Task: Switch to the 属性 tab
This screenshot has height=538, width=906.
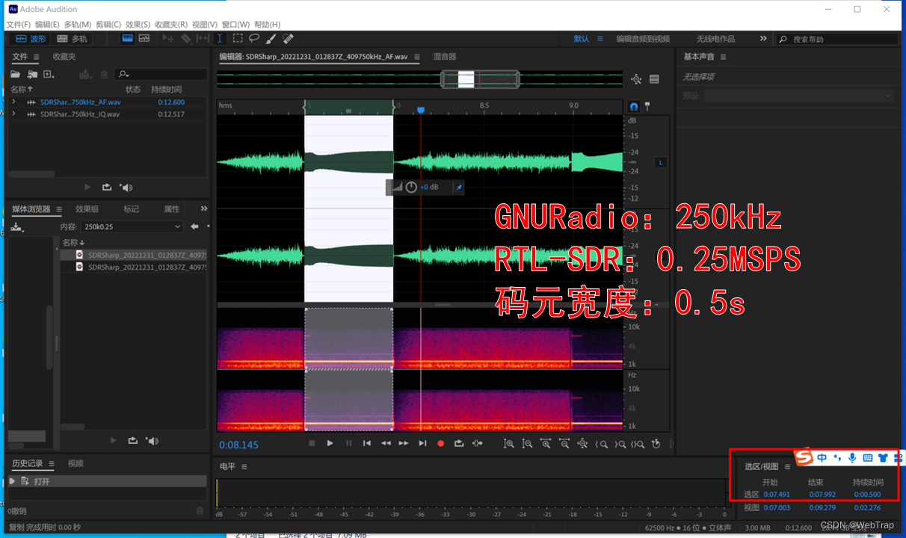Action: [x=171, y=209]
